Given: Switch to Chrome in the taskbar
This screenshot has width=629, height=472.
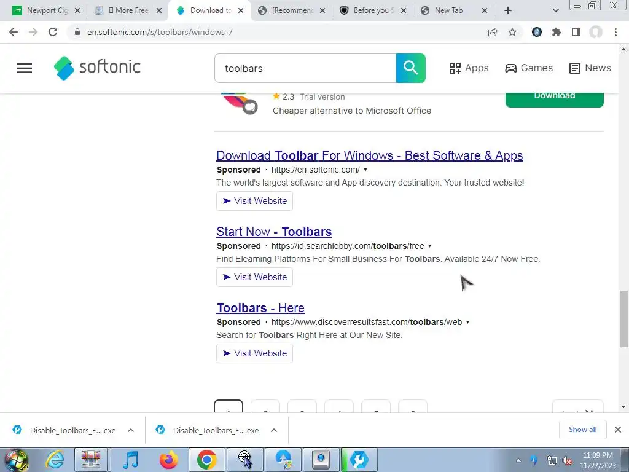Looking at the screenshot, I should click(x=206, y=460).
